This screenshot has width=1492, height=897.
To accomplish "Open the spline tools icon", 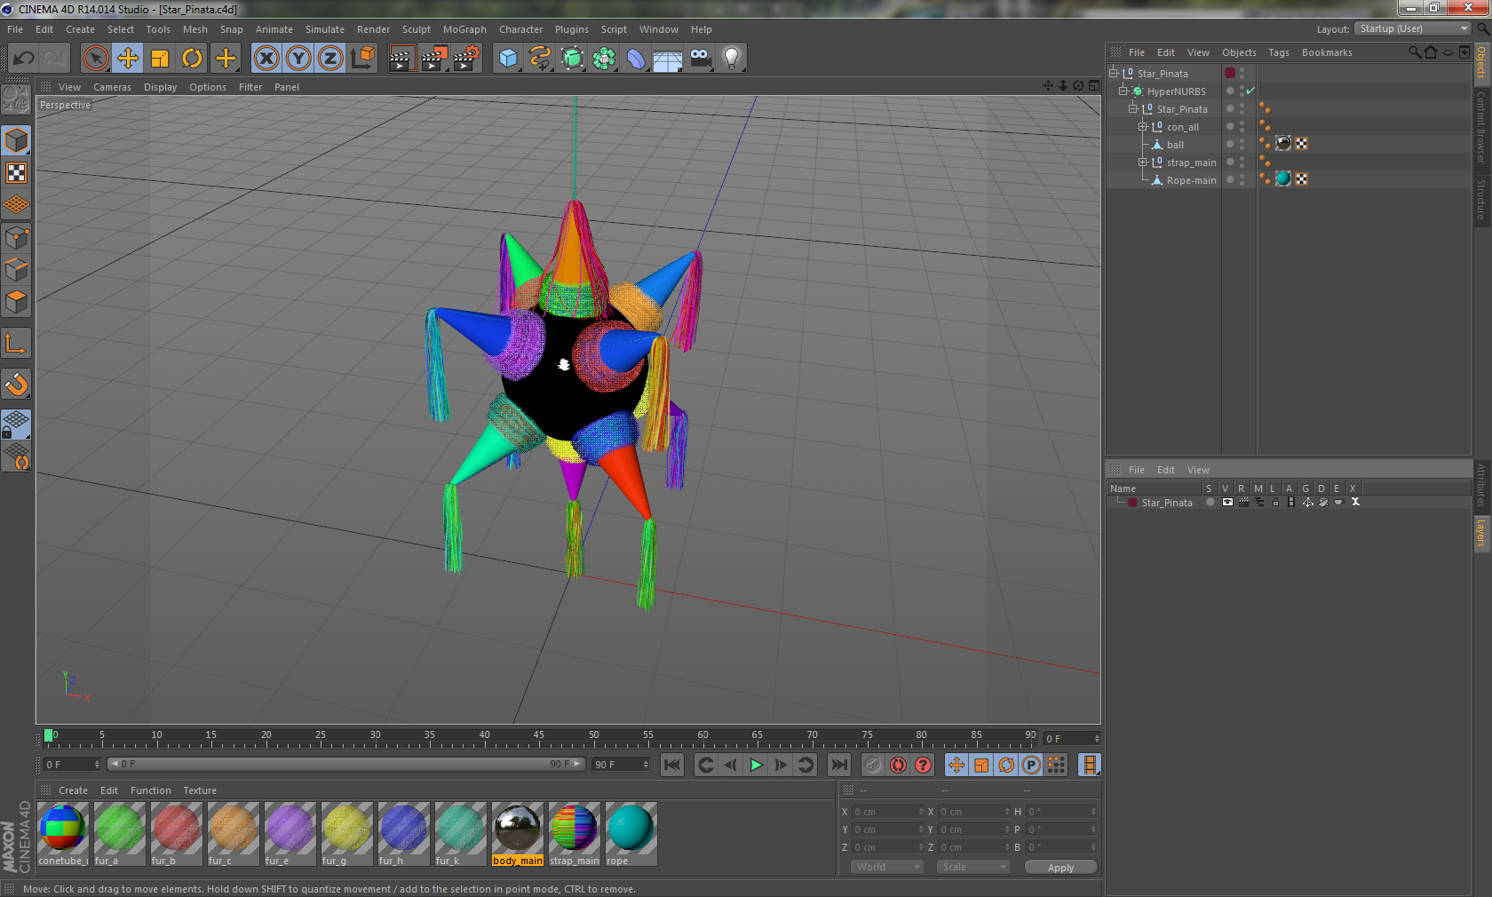I will pyautogui.click(x=540, y=59).
